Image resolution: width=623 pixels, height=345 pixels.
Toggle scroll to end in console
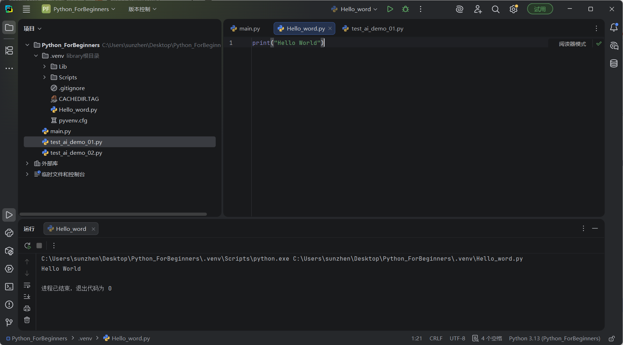(x=27, y=297)
